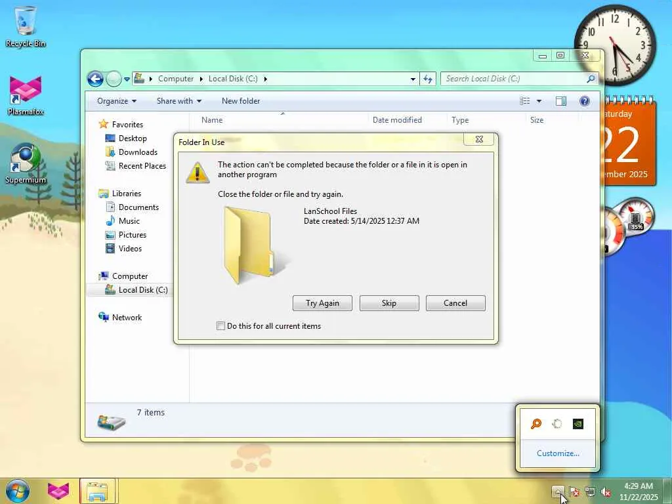Expand the arrow after Computer breadcrumb
The width and height of the screenshot is (672, 504).
click(201, 79)
